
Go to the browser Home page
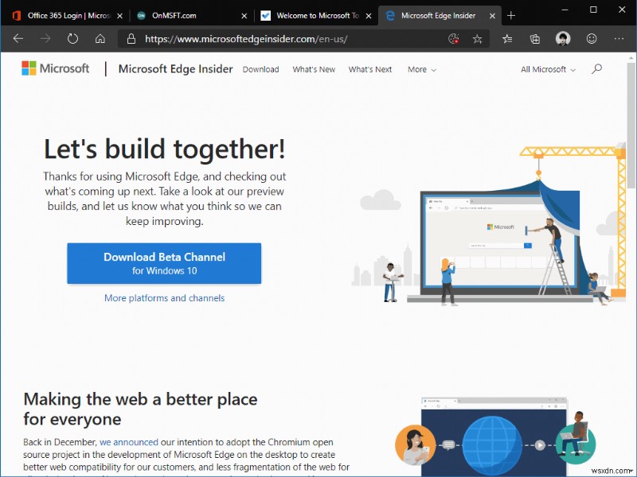tap(99, 38)
